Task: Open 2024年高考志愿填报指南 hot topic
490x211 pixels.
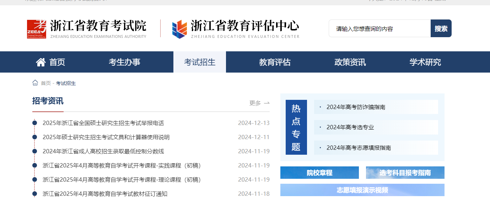Action: [359, 148]
